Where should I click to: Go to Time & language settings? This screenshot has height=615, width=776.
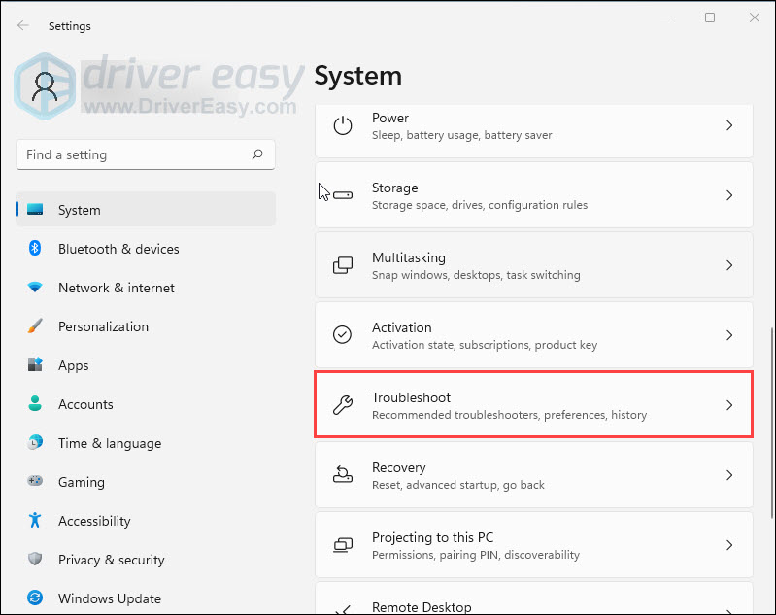(109, 443)
